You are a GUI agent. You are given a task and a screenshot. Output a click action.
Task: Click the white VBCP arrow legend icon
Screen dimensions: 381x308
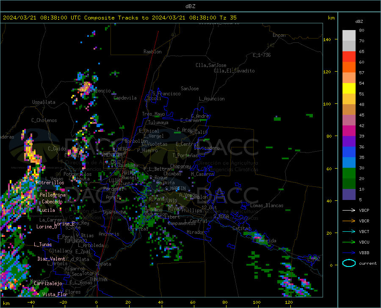(349, 210)
